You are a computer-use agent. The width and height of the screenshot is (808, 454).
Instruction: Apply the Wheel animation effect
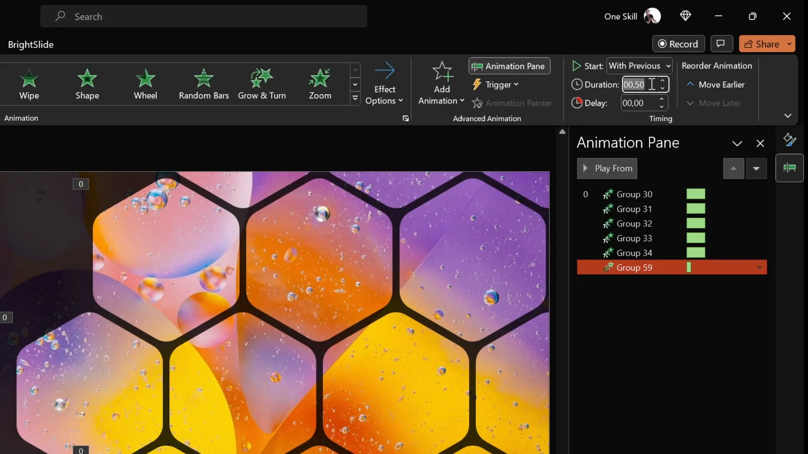tap(145, 84)
